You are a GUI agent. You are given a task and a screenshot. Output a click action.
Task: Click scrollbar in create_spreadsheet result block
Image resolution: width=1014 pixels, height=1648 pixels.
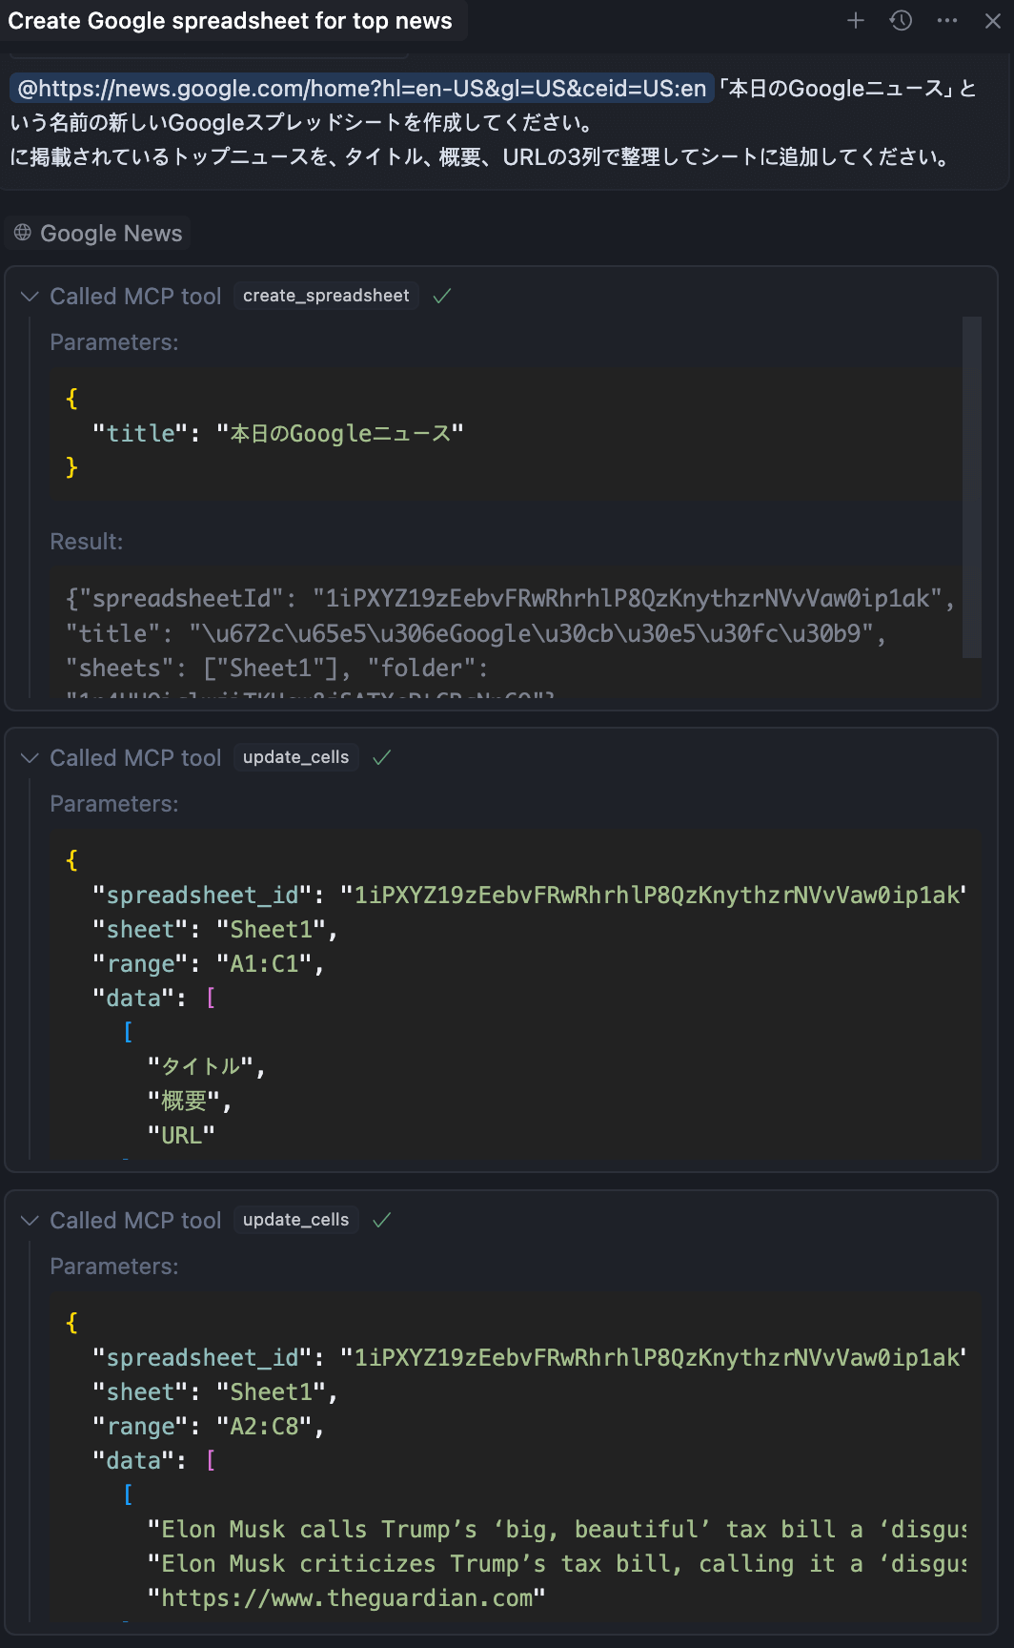coord(971,486)
